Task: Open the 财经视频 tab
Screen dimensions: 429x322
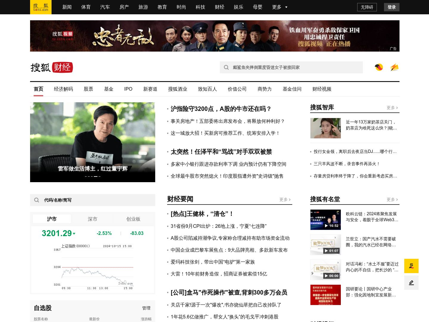Action: point(322,89)
